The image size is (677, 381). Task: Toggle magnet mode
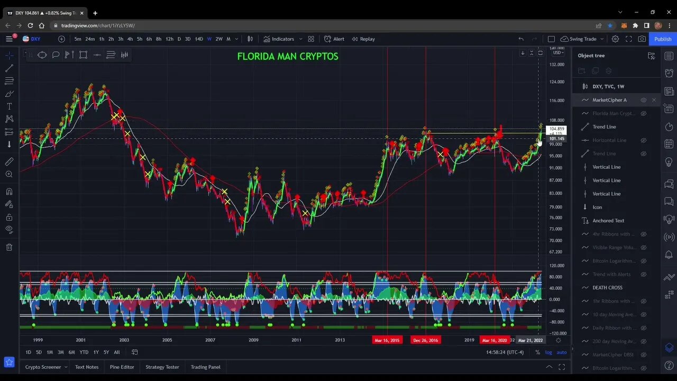[x=9, y=192]
